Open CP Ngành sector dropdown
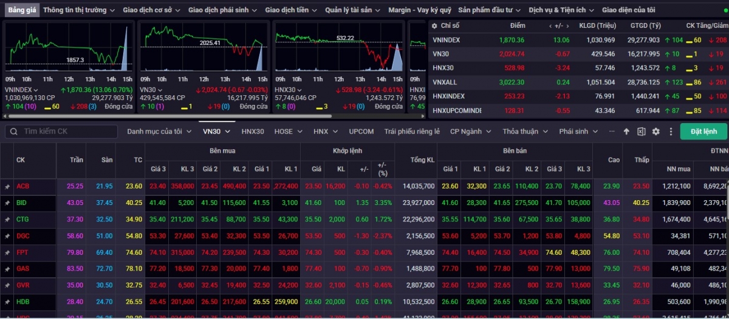This screenshot has height=319, width=729. (x=470, y=132)
